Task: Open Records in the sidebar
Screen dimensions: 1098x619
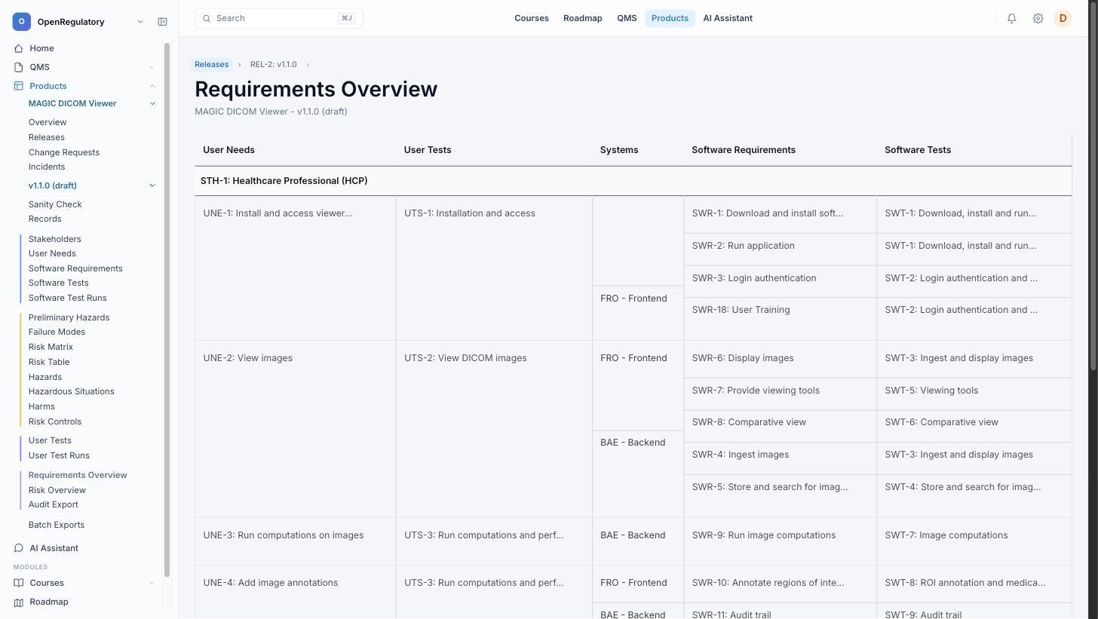Action: 45,219
